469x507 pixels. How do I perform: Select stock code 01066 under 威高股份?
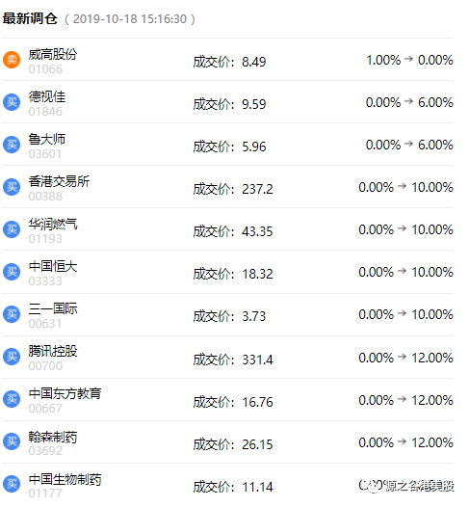(x=45, y=69)
